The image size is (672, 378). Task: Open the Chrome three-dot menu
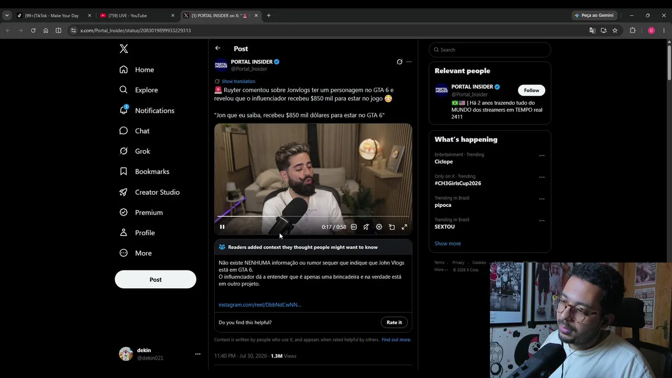click(x=664, y=30)
